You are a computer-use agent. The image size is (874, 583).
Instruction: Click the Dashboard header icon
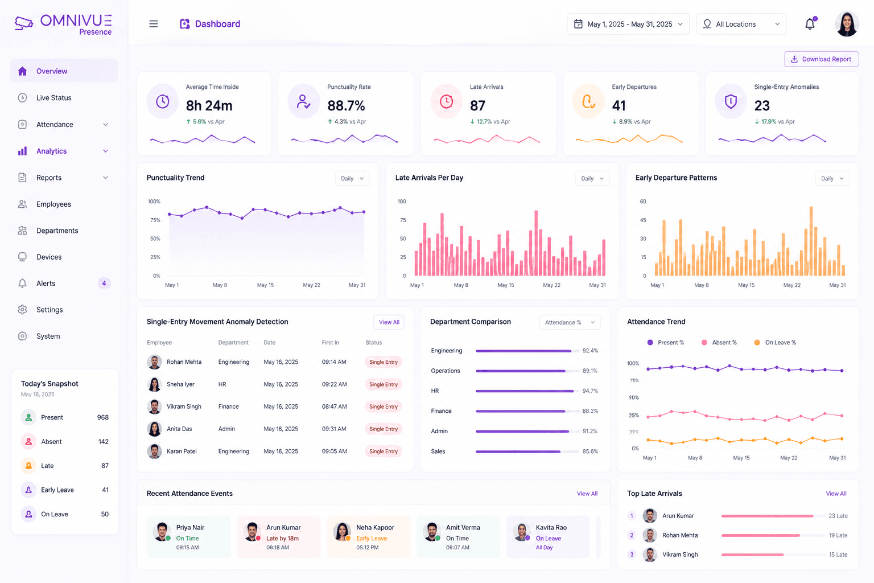coord(185,24)
